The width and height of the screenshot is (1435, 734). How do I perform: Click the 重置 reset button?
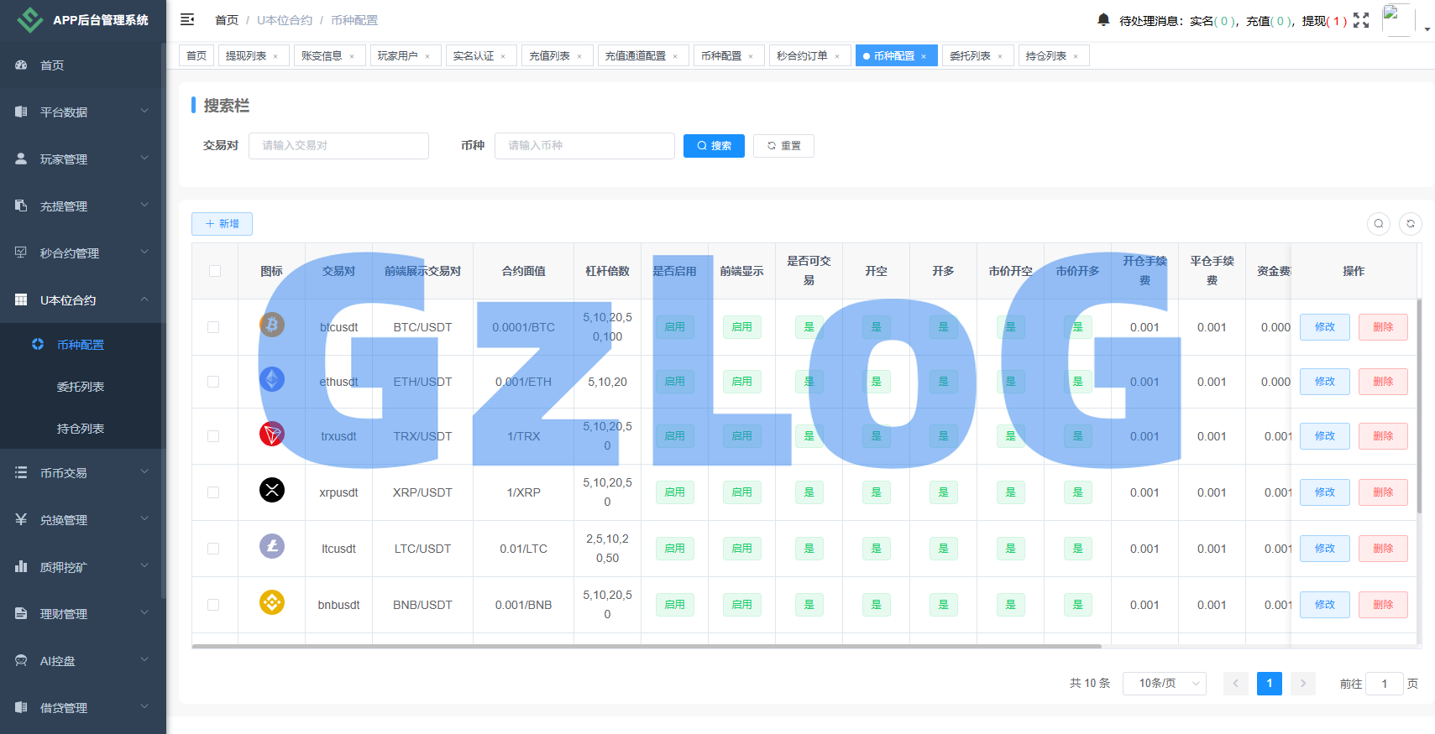pyautogui.click(x=783, y=145)
